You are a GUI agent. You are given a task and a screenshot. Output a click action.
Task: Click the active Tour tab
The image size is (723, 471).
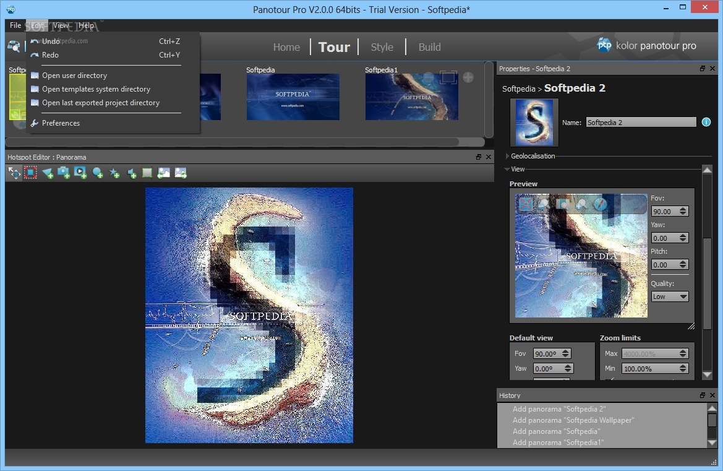coord(335,47)
